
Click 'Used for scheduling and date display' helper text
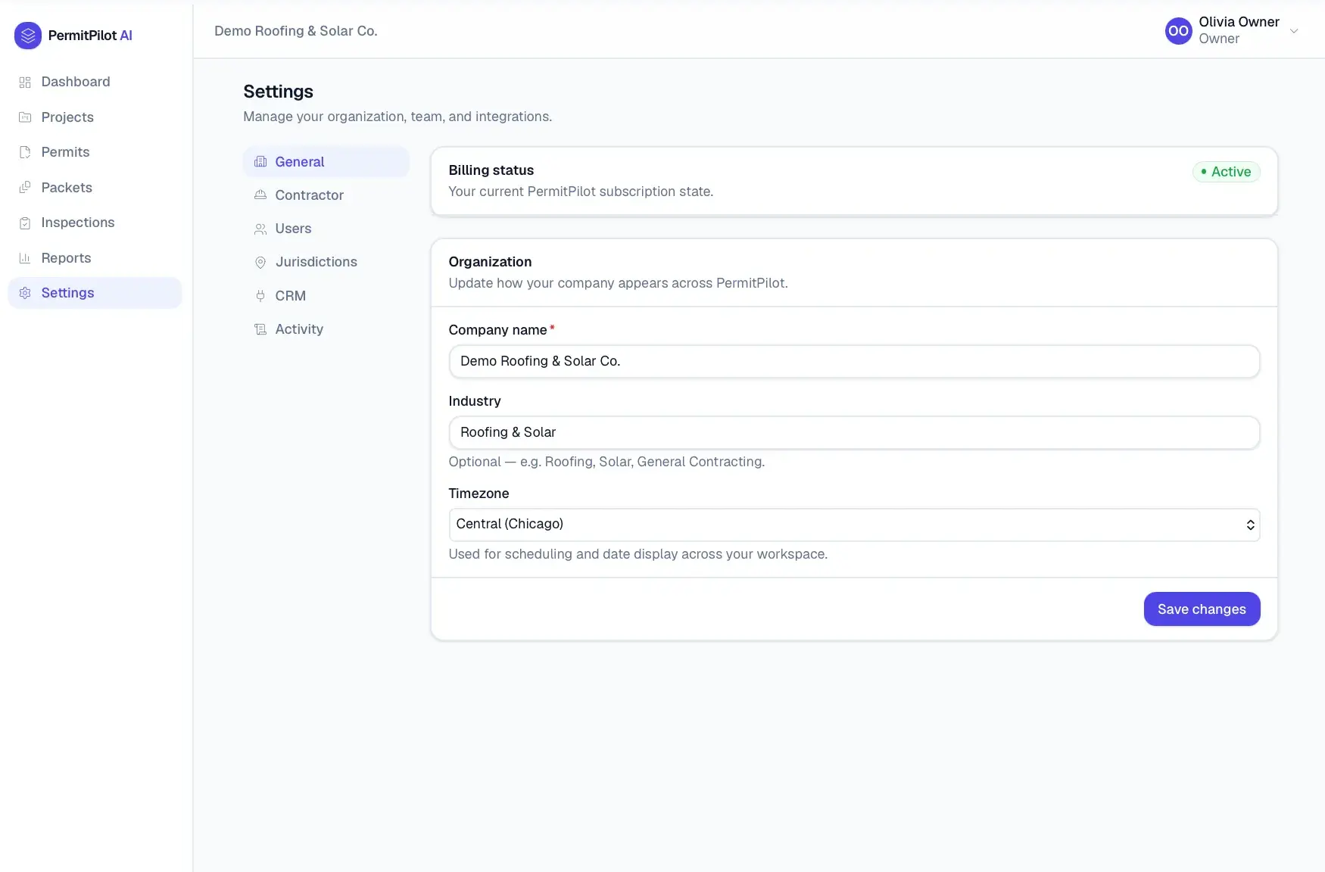(x=638, y=554)
